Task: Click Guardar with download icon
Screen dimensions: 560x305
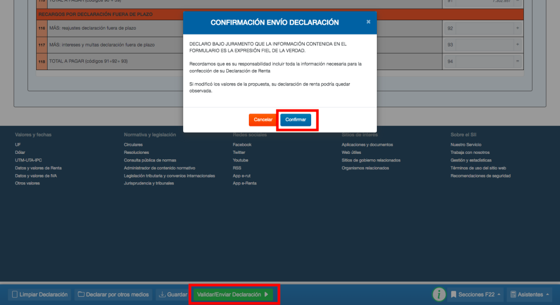Action: 173,295
